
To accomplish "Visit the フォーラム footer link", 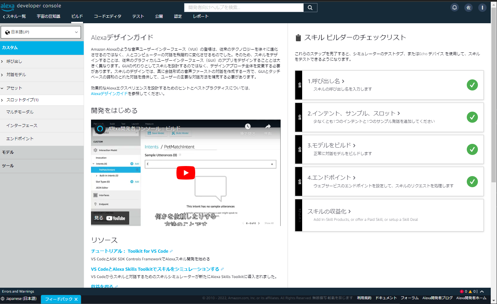I will point(409,297).
